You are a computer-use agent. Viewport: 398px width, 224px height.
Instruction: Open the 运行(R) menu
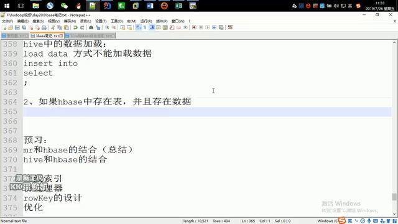click(x=146, y=21)
